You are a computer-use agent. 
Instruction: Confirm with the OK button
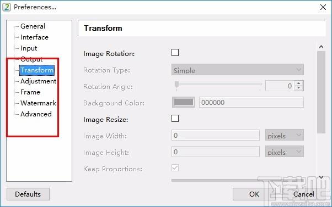[254, 194]
